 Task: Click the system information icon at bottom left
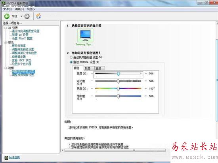[6, 158]
